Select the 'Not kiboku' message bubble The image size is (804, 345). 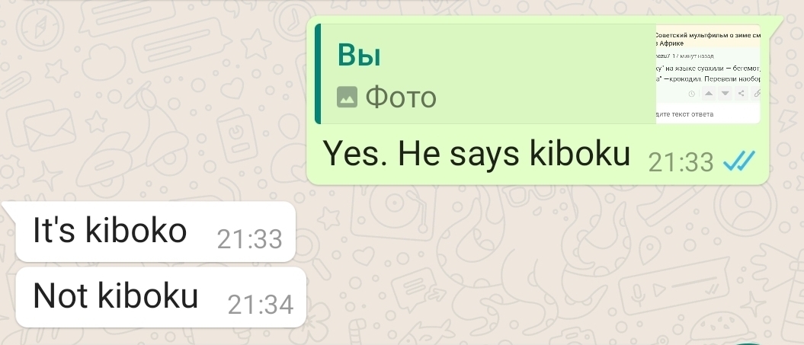point(161,297)
